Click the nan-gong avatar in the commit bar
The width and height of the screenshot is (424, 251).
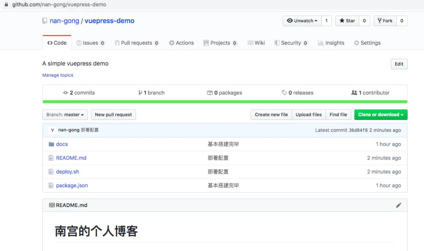pyautogui.click(x=53, y=130)
